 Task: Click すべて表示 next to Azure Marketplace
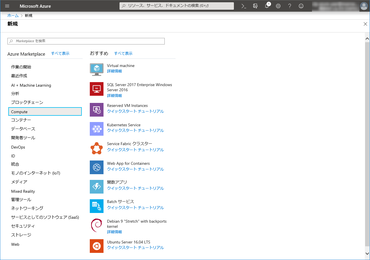pyautogui.click(x=60, y=54)
